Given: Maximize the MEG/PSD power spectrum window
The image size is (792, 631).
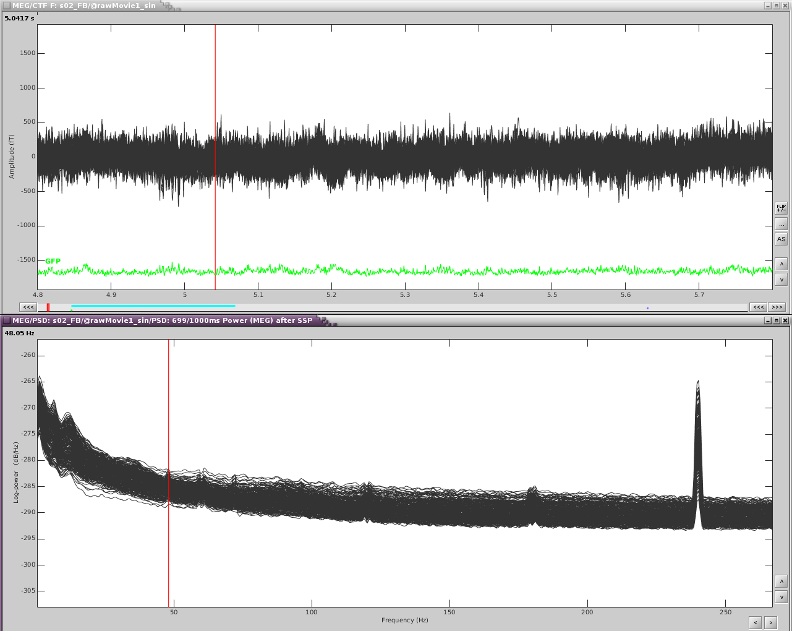Looking at the screenshot, I should (x=777, y=320).
